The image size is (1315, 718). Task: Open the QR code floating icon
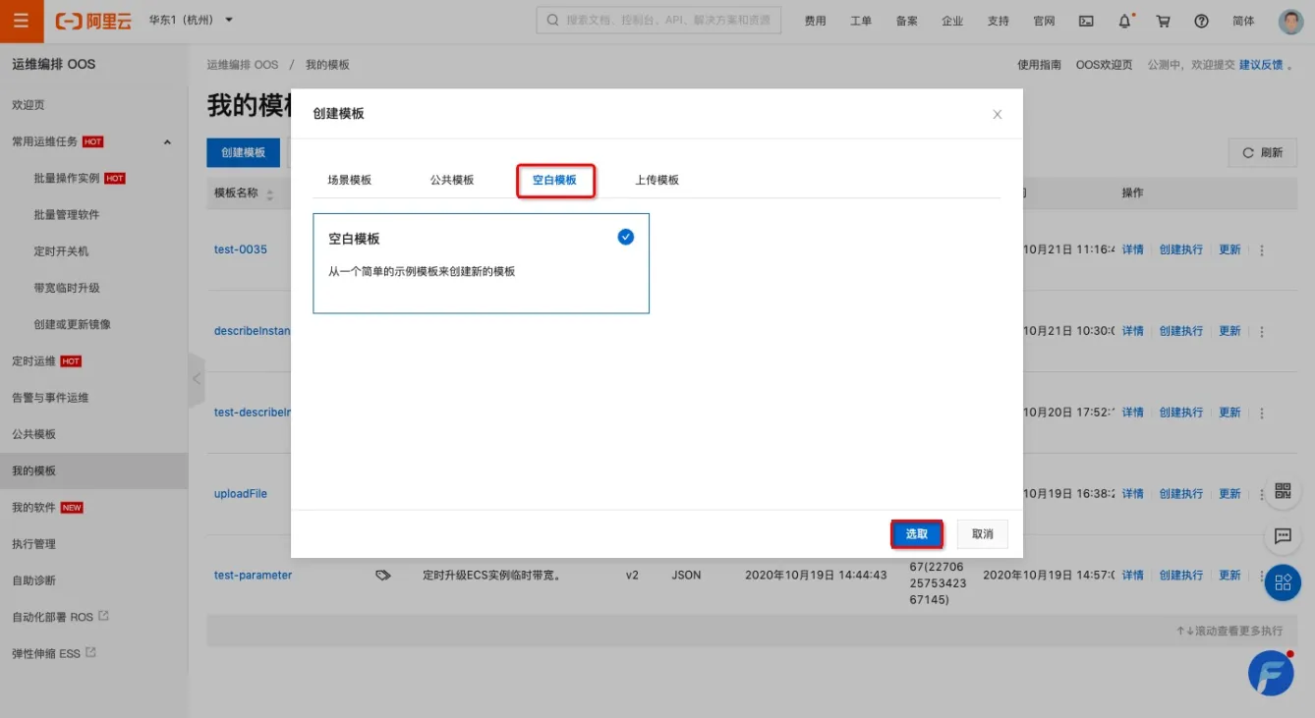coord(1283,490)
